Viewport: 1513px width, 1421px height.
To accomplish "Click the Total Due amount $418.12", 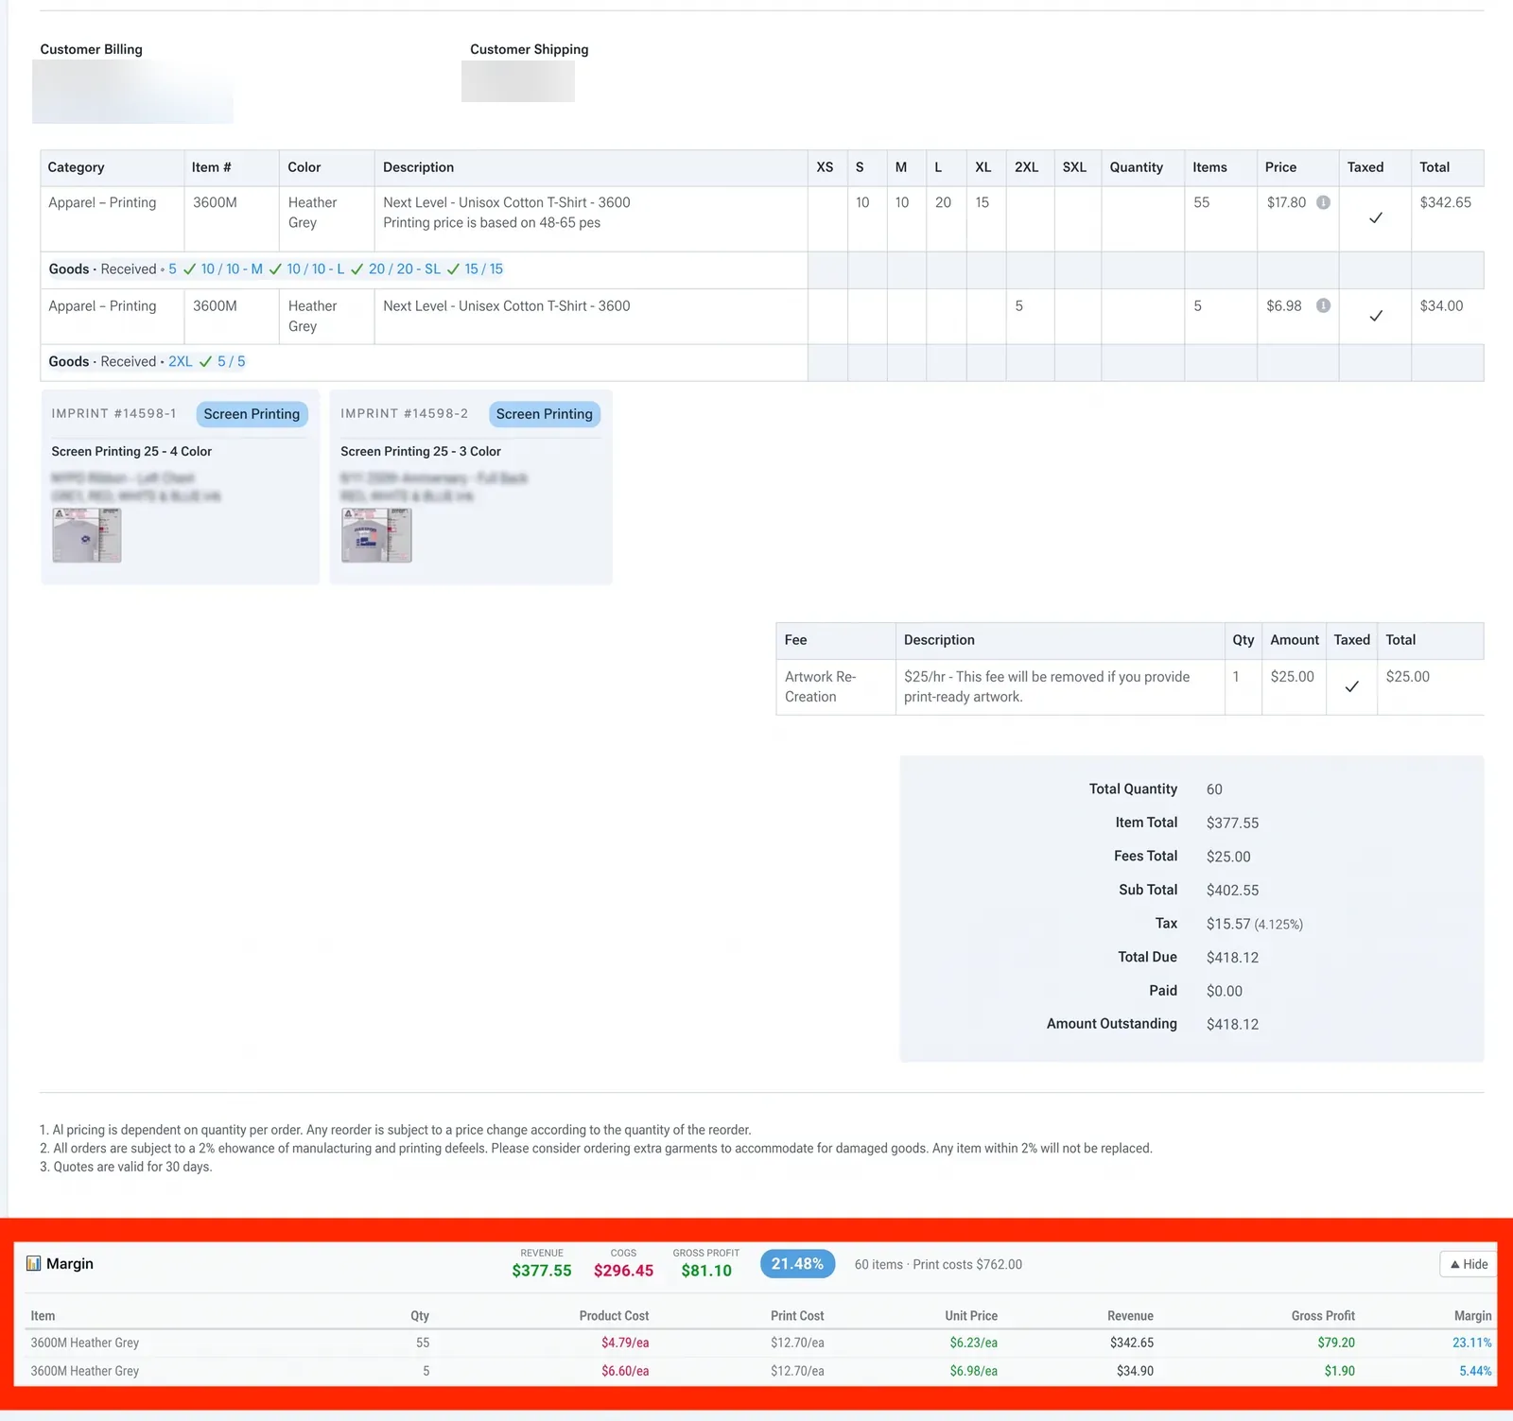I will click(1232, 957).
